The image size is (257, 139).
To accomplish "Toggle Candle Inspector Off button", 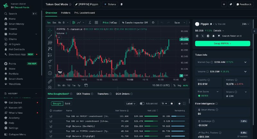I will 135,22.
